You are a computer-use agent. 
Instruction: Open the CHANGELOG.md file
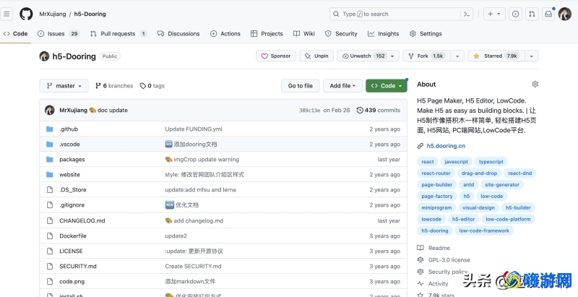tap(82, 220)
